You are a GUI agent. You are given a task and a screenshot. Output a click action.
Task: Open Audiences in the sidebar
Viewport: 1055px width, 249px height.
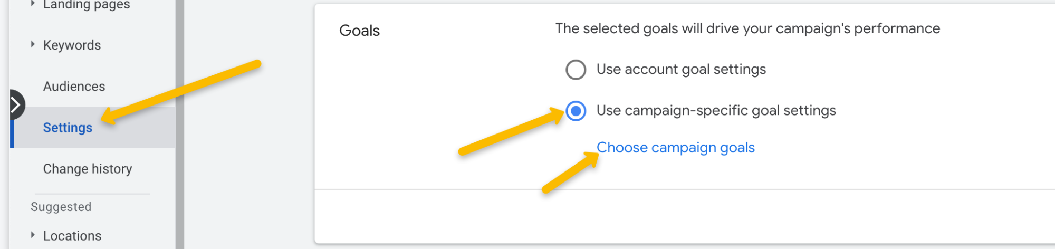pos(74,87)
